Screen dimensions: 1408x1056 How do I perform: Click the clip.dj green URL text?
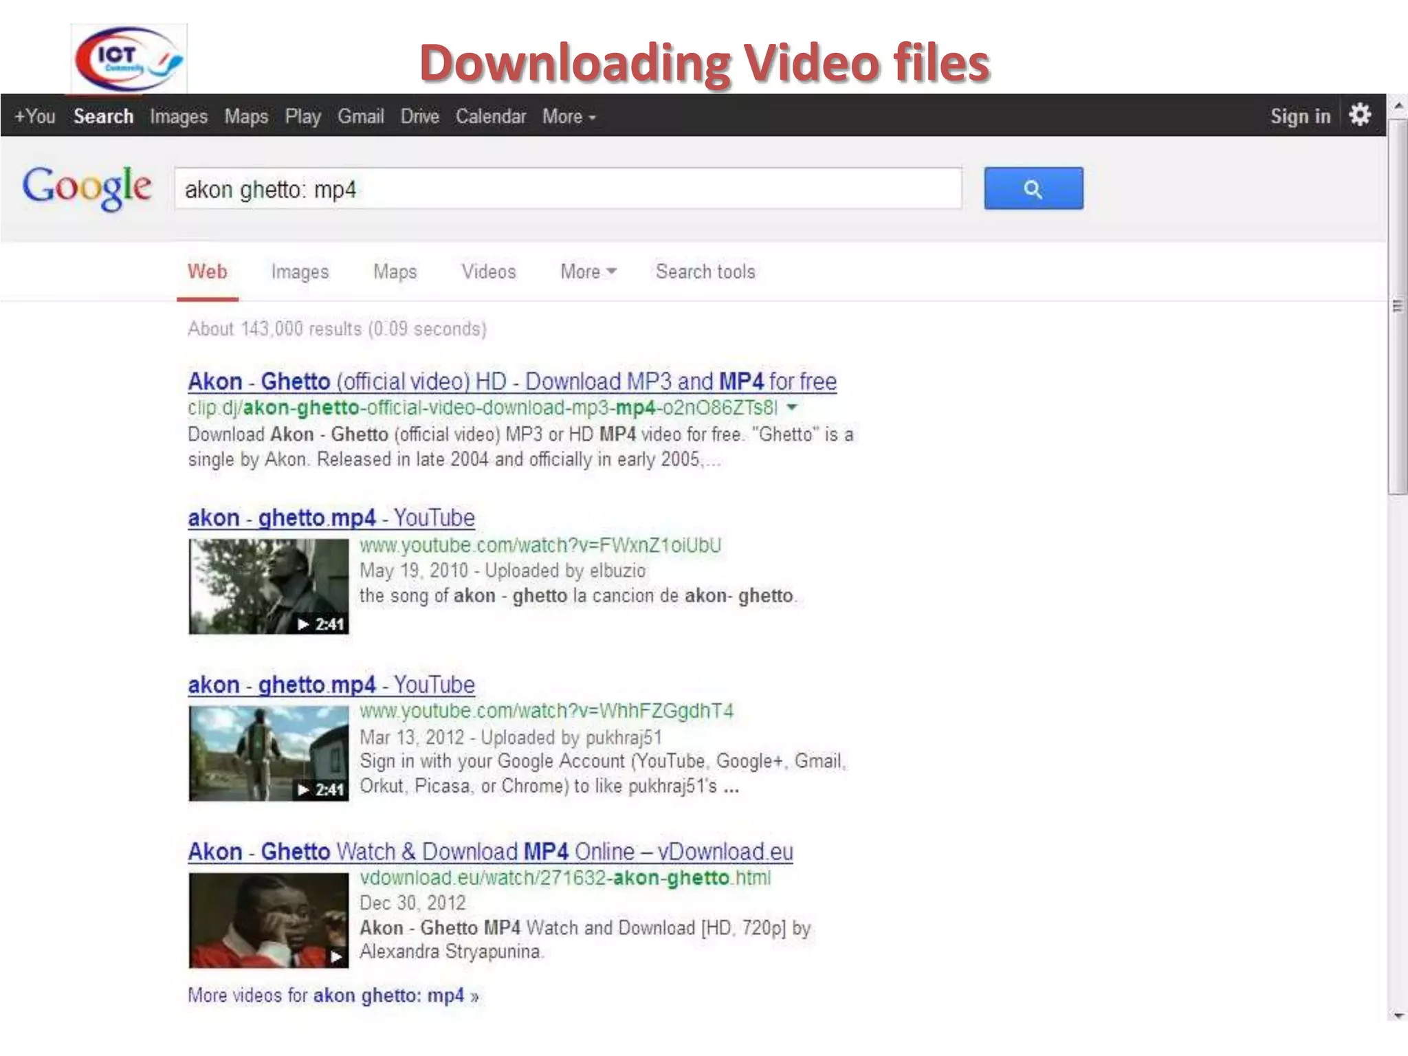pyautogui.click(x=483, y=408)
